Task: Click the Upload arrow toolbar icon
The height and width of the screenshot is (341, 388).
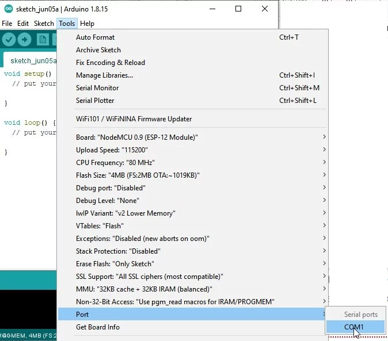Action: point(24,40)
